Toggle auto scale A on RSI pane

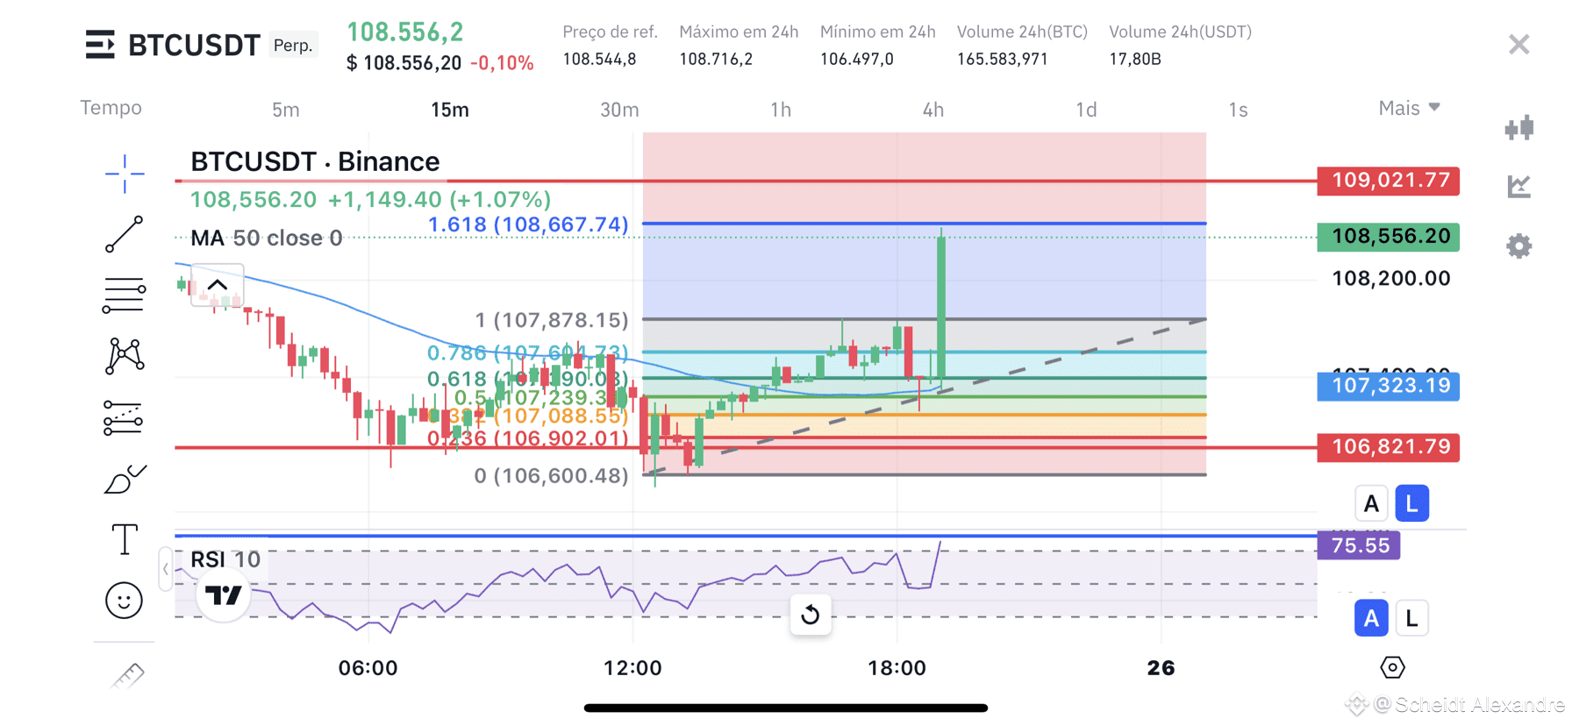(x=1371, y=618)
